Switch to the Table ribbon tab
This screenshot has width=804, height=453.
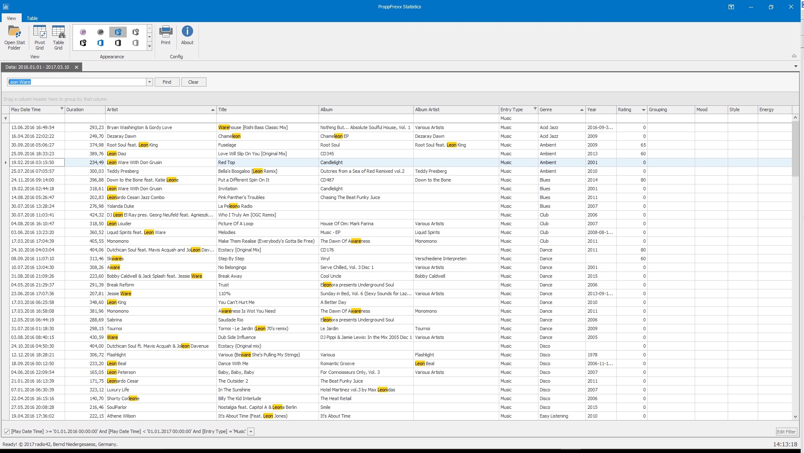[x=32, y=18]
